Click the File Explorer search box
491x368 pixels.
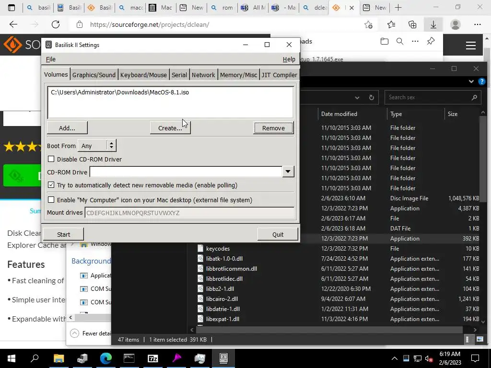pyautogui.click(x=433, y=97)
